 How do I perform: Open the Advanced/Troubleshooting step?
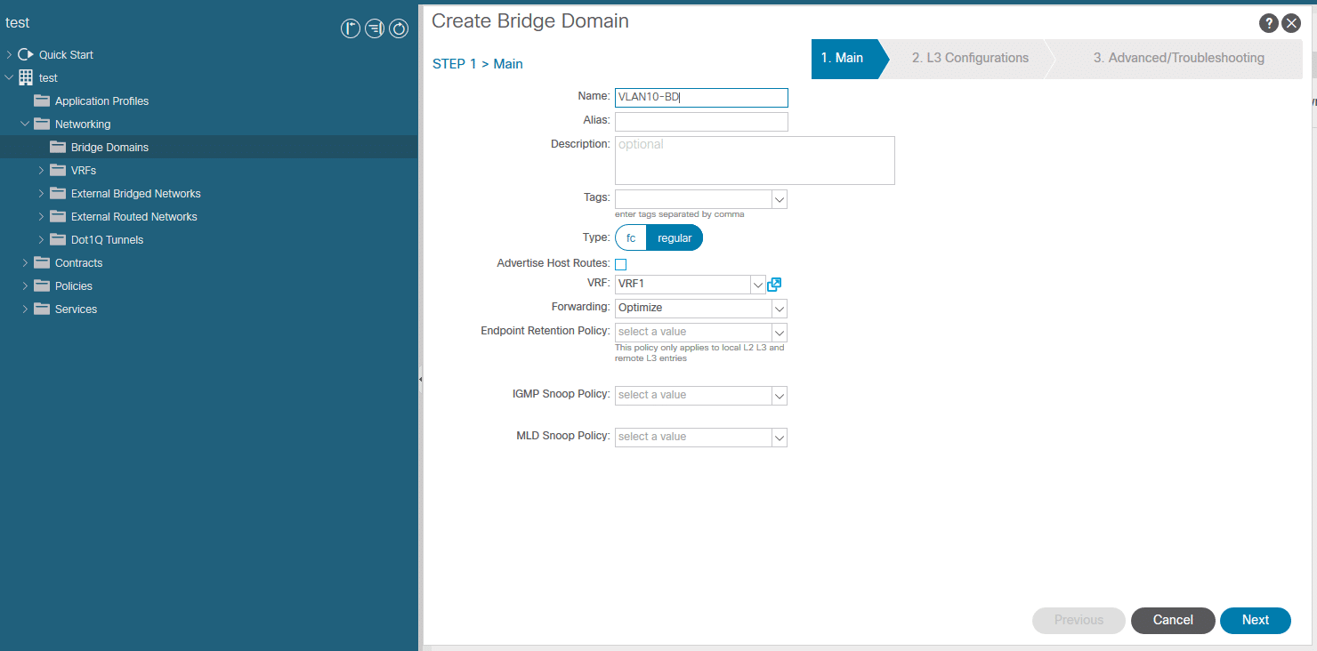point(1178,57)
